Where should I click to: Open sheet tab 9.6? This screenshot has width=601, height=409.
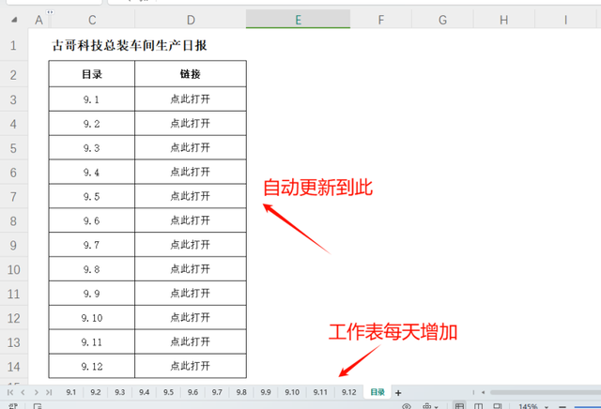coord(193,392)
